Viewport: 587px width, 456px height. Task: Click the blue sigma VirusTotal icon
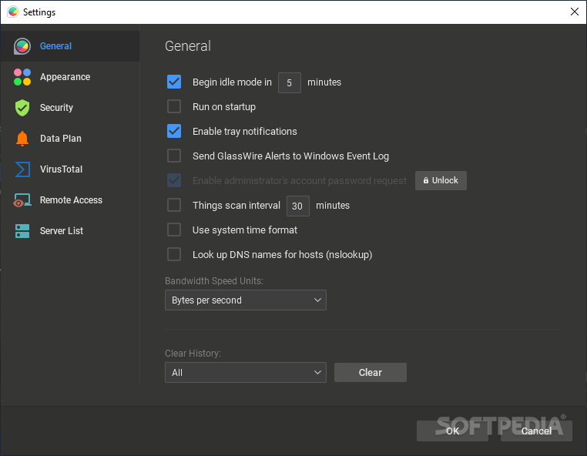22,169
